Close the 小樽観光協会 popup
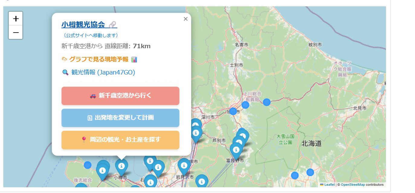 (186, 19)
